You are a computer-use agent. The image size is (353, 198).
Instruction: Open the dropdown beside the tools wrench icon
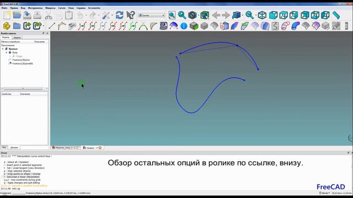112,15
